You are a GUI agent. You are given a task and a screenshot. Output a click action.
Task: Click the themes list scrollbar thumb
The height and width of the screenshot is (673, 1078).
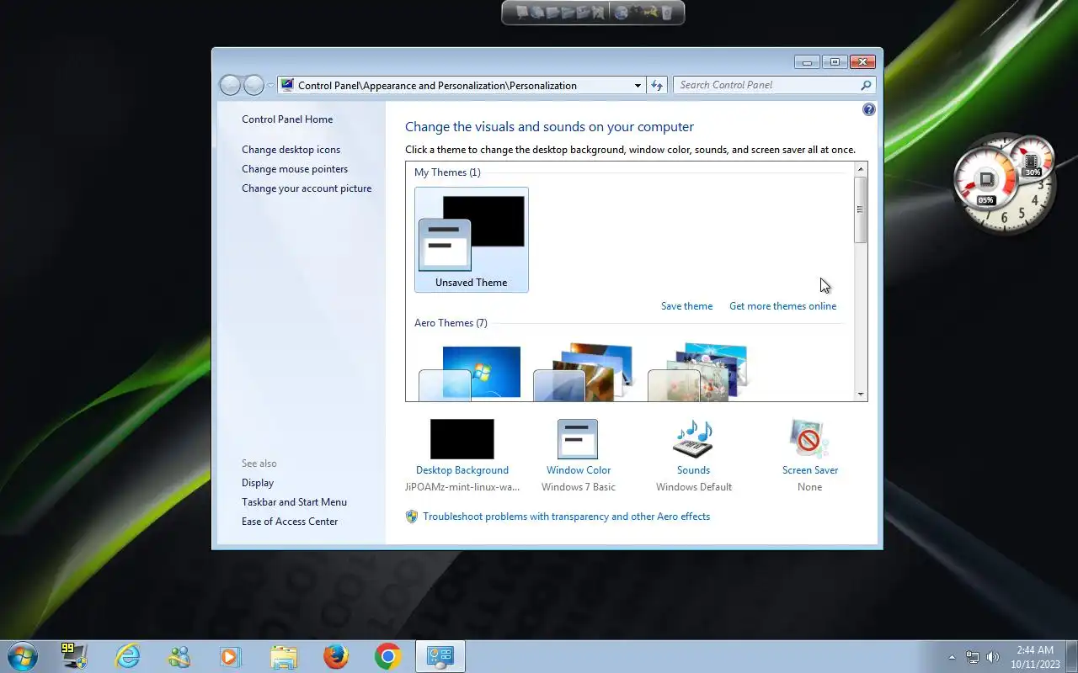pyautogui.click(x=861, y=210)
